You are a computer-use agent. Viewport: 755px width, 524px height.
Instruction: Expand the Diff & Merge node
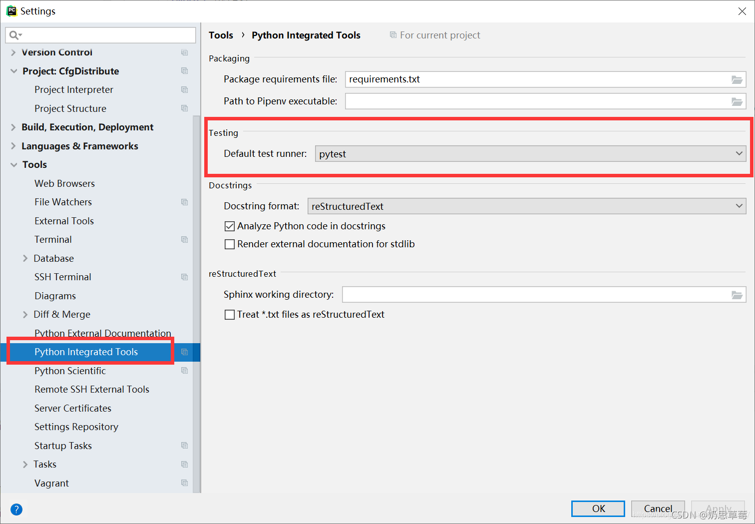point(25,315)
